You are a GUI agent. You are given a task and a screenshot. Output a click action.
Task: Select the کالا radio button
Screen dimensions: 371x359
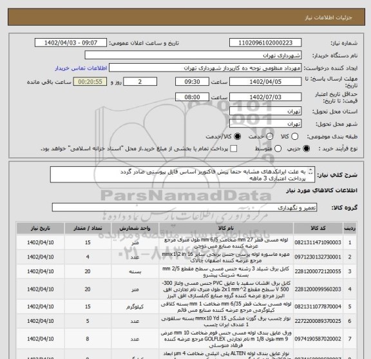(294, 137)
